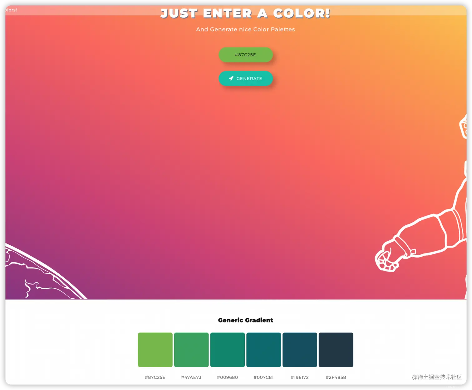Click the #007C81 hex label
This screenshot has height=390, width=472.
click(x=263, y=377)
